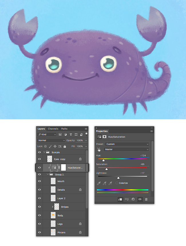
Task: Open the Fill value dropdown arrow
Action: (x=86, y=146)
